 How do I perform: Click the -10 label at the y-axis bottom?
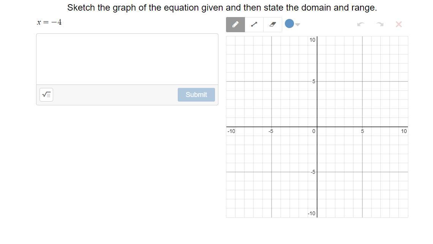click(x=311, y=214)
